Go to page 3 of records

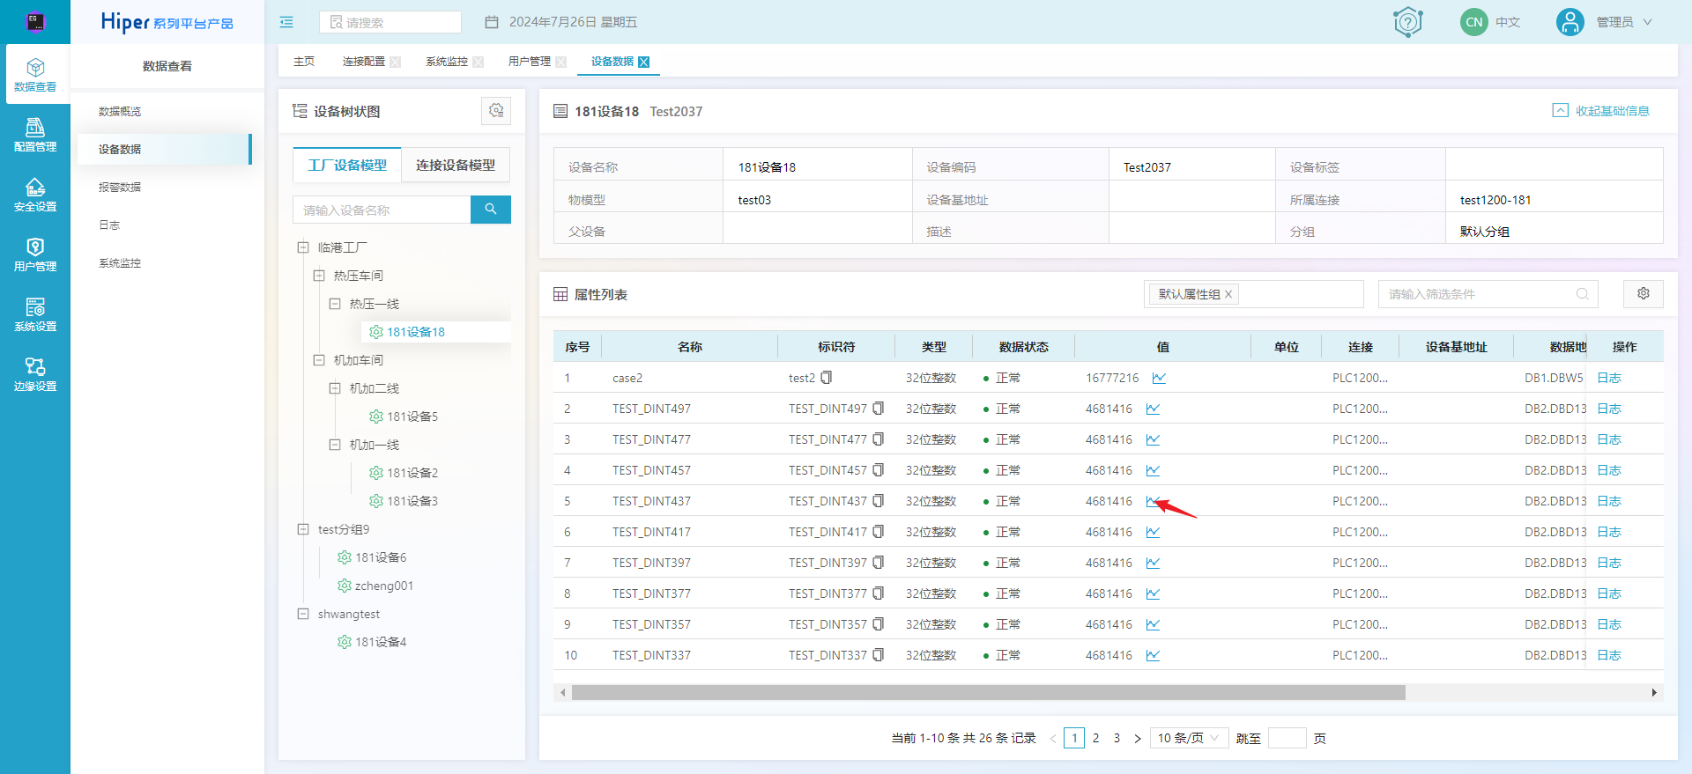click(1117, 738)
